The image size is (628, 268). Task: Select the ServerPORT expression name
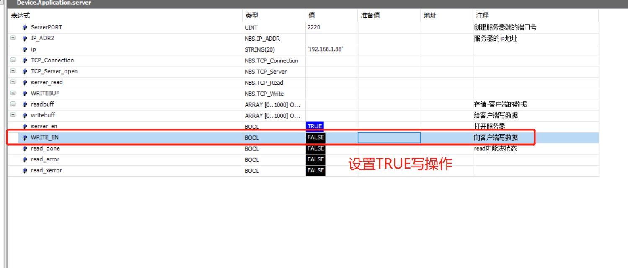point(47,27)
